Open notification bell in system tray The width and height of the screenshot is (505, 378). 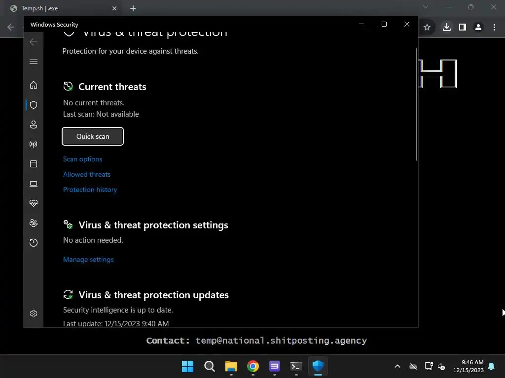pos(492,366)
